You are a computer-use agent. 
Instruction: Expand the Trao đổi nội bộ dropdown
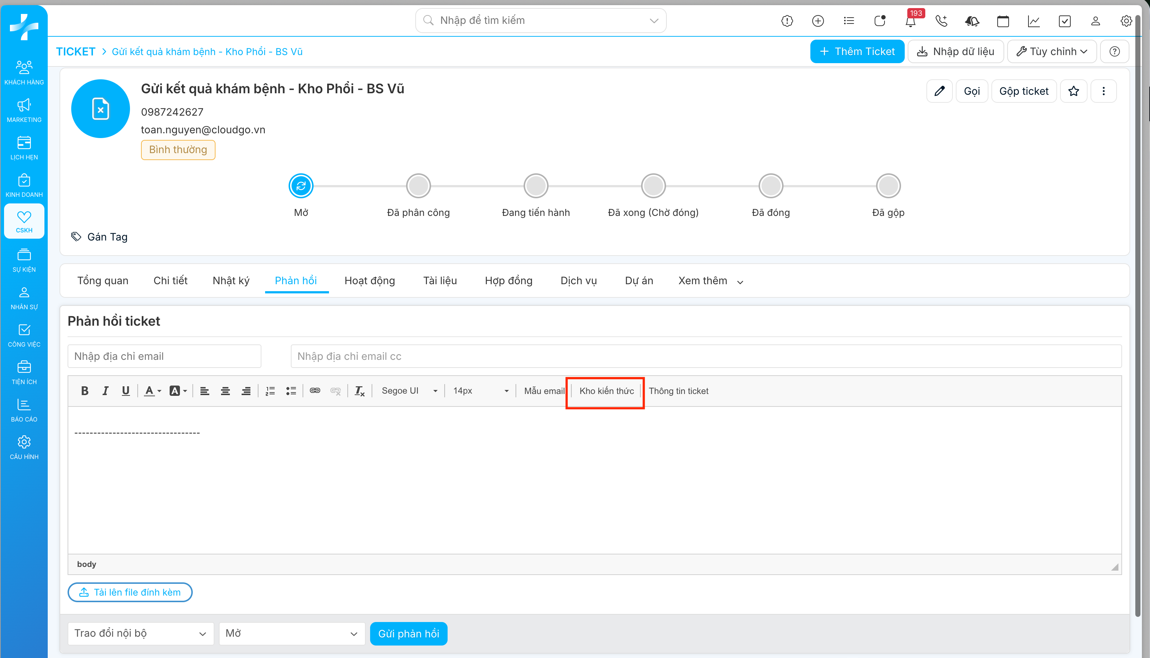point(140,634)
